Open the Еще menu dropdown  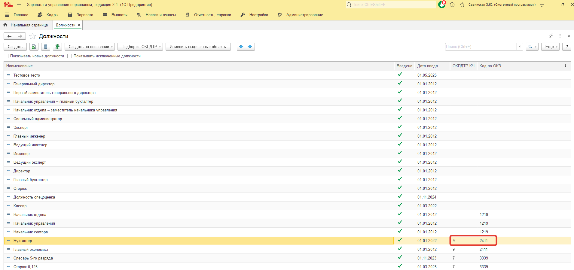click(x=550, y=47)
